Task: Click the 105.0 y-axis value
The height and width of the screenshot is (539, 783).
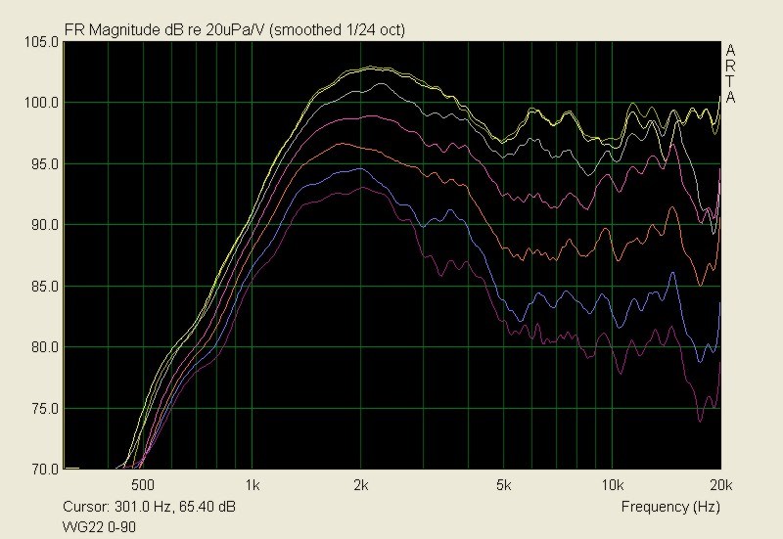Action: pos(41,42)
